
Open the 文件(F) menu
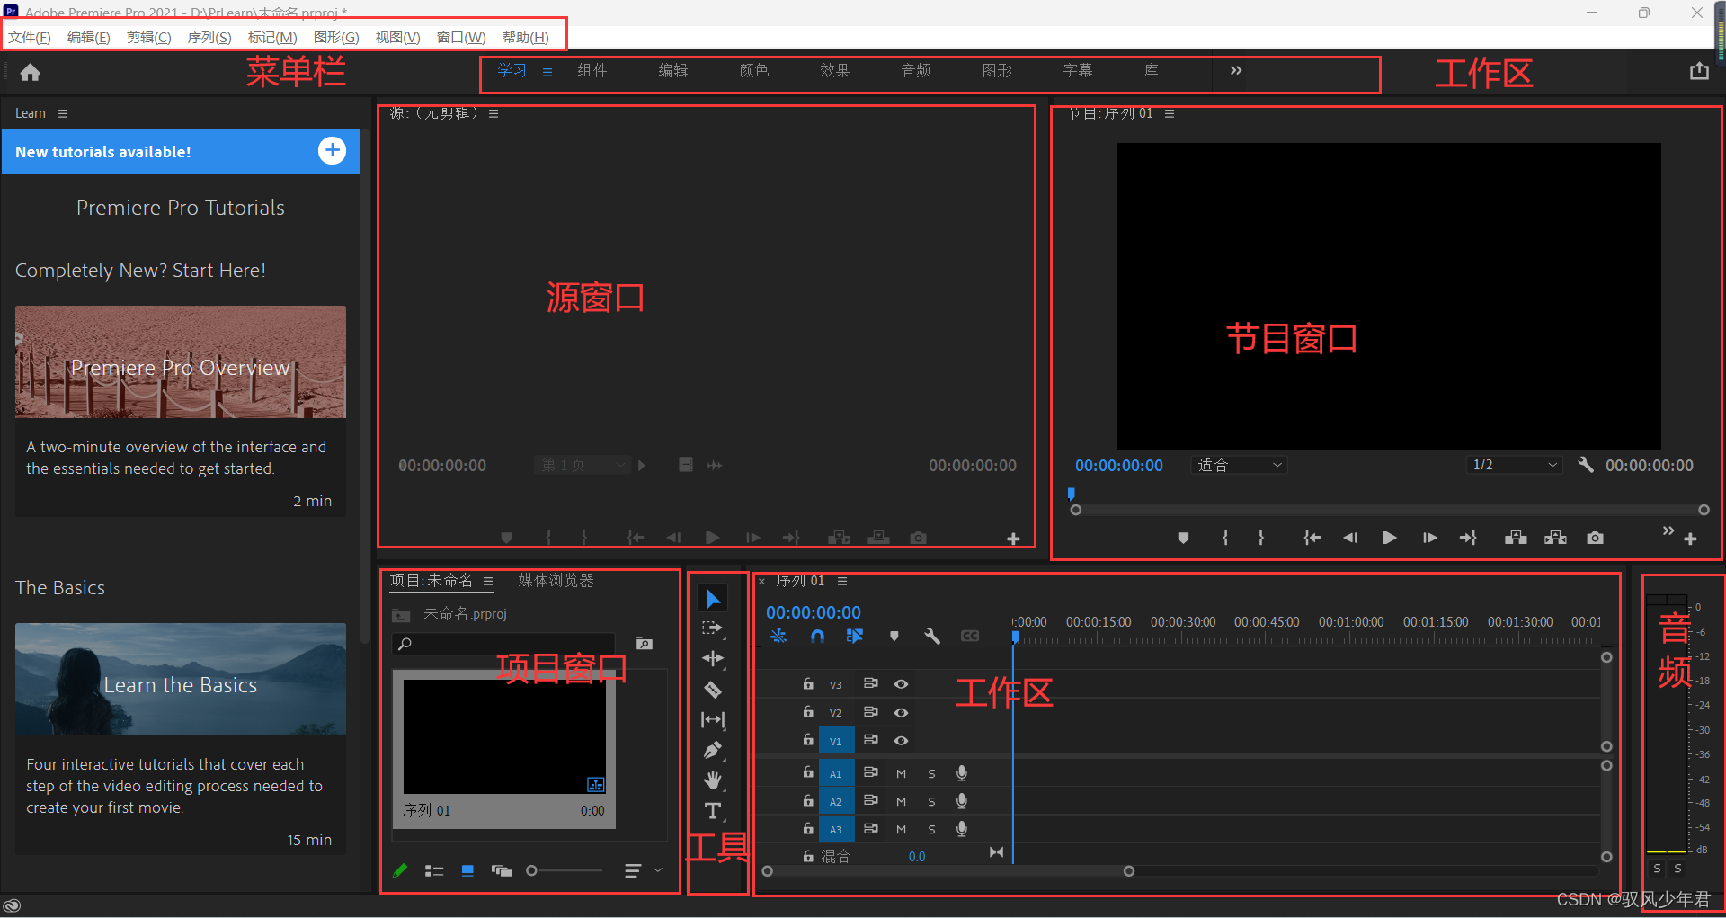30,37
